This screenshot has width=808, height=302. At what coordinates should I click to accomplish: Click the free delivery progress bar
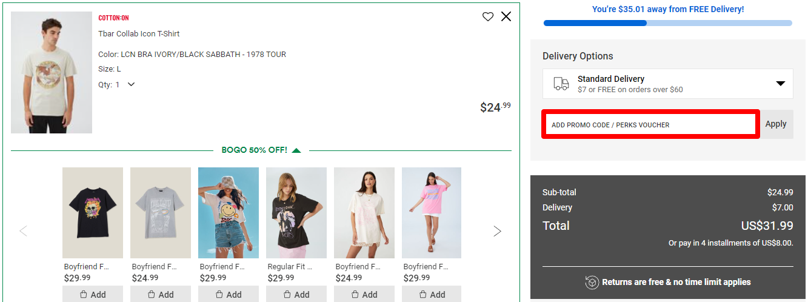(668, 23)
